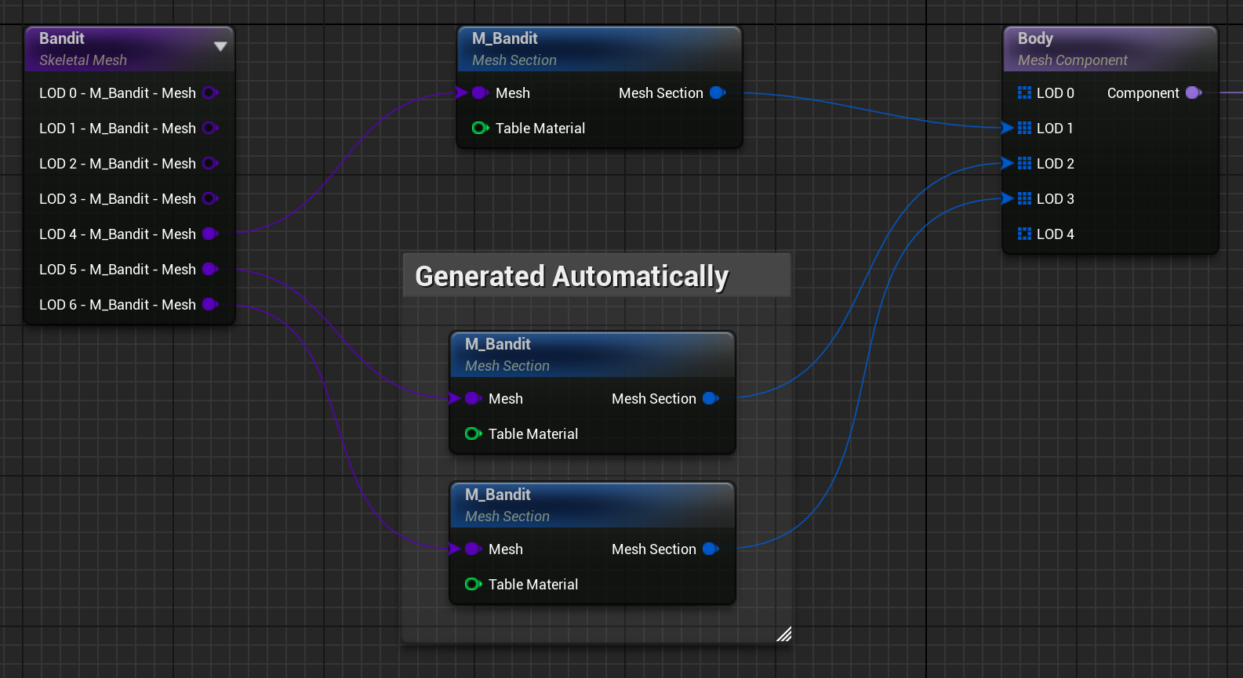Select the top M_Bandit Mesh Section node title
This screenshot has height=678, width=1243.
click(599, 49)
